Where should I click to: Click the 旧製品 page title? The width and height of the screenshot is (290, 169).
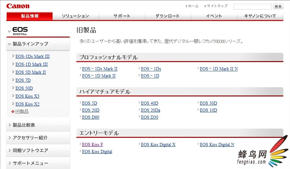pos(86,30)
